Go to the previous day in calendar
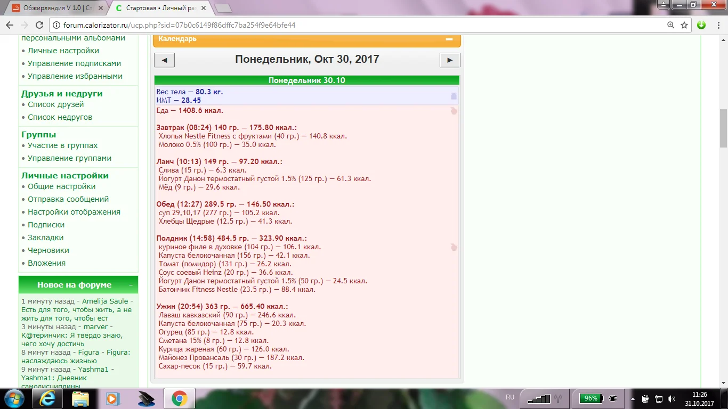This screenshot has width=728, height=409. click(x=164, y=60)
